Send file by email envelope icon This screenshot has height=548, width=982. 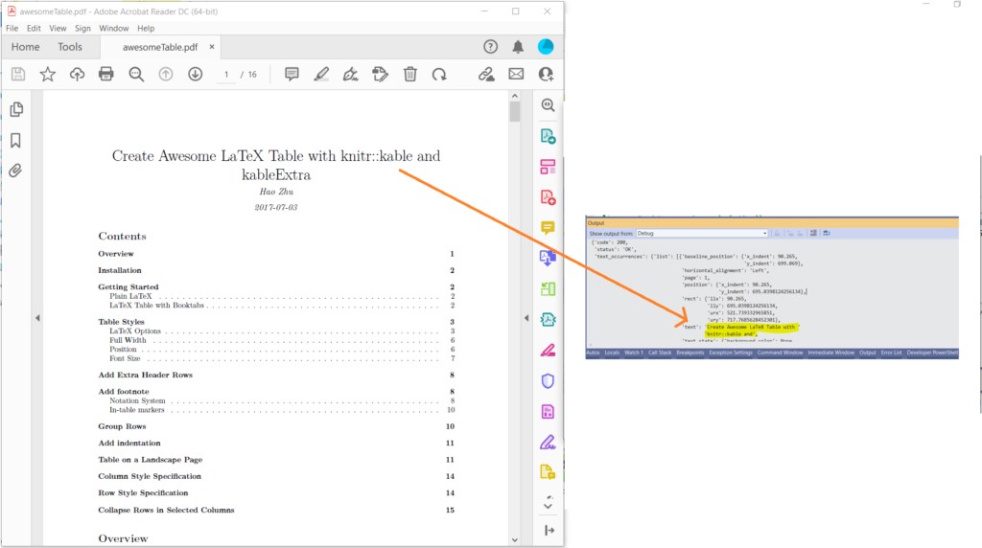pos(516,74)
